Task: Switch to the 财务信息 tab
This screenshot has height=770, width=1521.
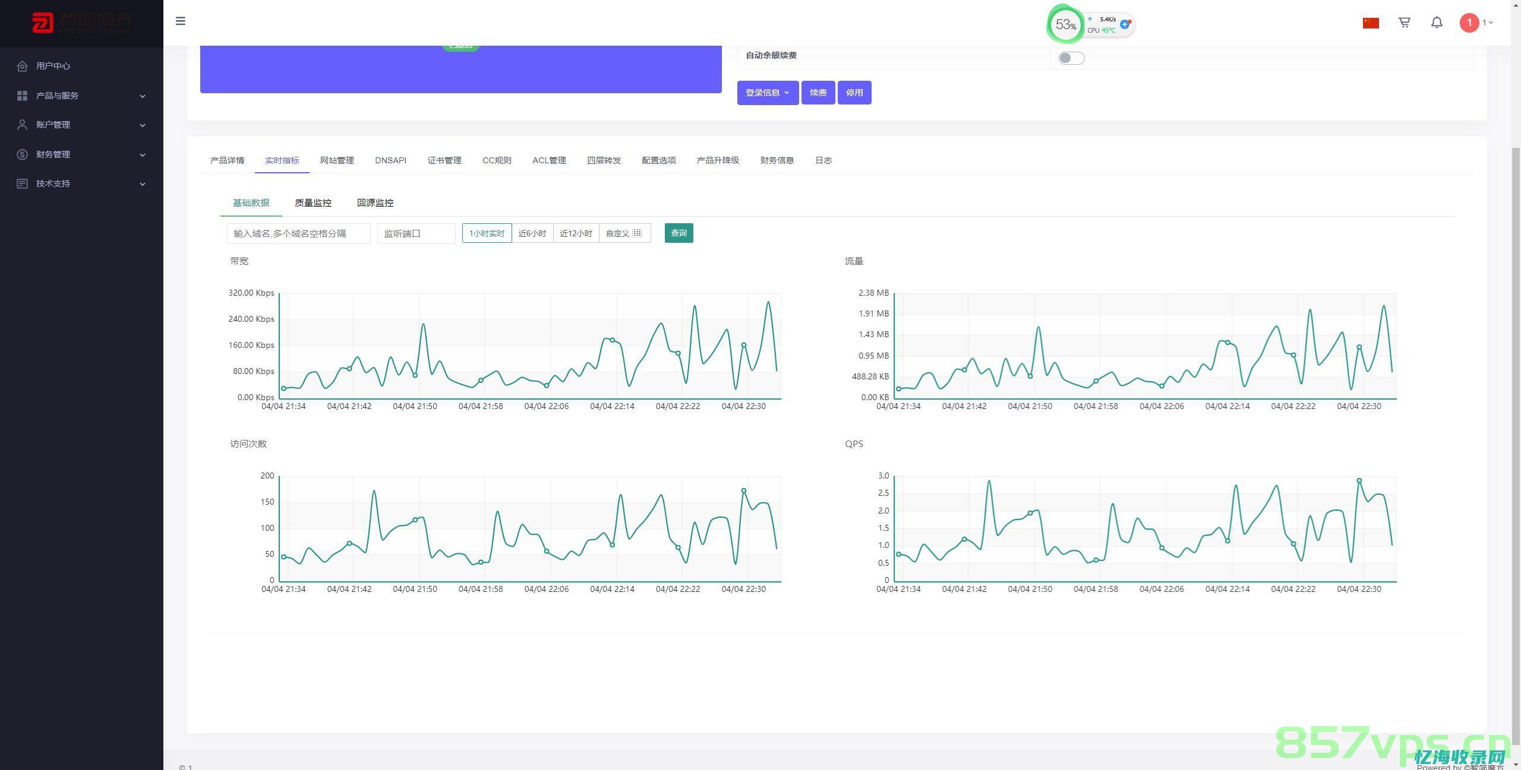Action: tap(777, 160)
